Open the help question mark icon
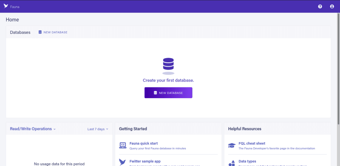The width and height of the screenshot is (340, 166). click(x=320, y=7)
